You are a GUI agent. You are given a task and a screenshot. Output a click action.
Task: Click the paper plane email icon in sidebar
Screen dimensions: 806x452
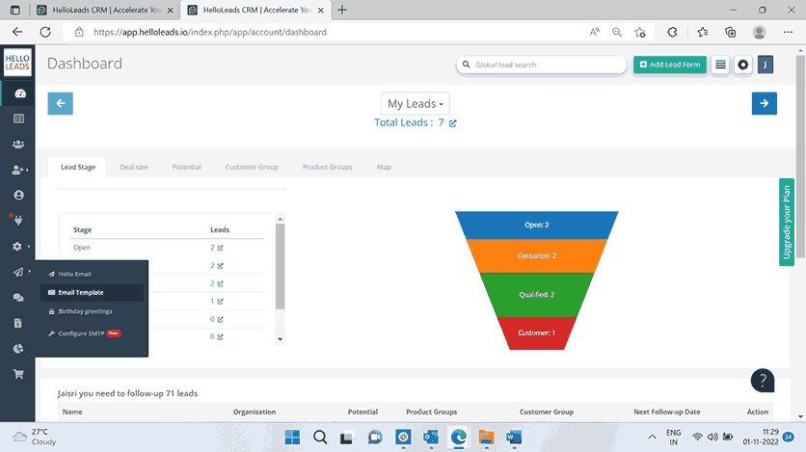click(x=18, y=272)
